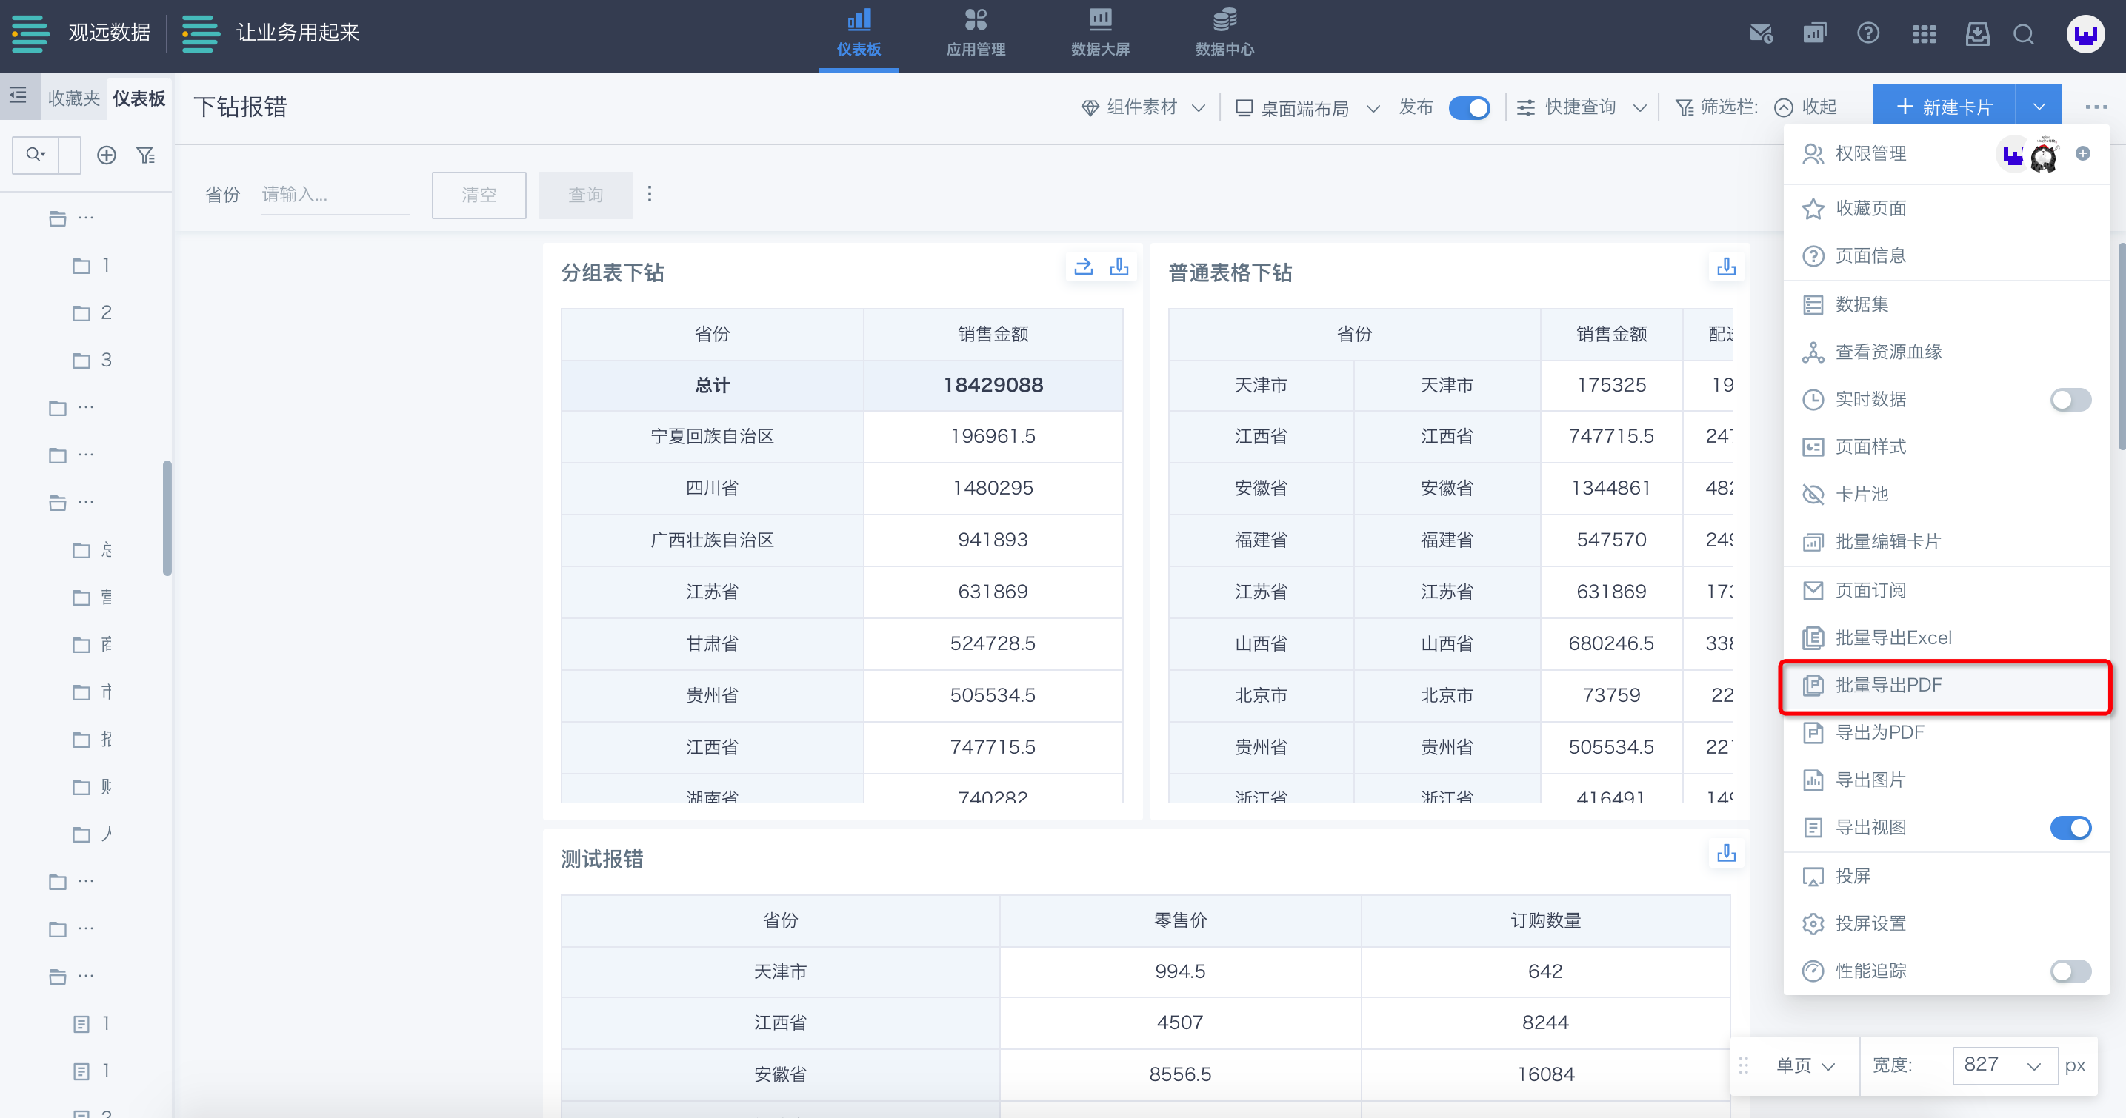Enable the 实时数据 toggle
The height and width of the screenshot is (1118, 2126).
tap(2070, 399)
